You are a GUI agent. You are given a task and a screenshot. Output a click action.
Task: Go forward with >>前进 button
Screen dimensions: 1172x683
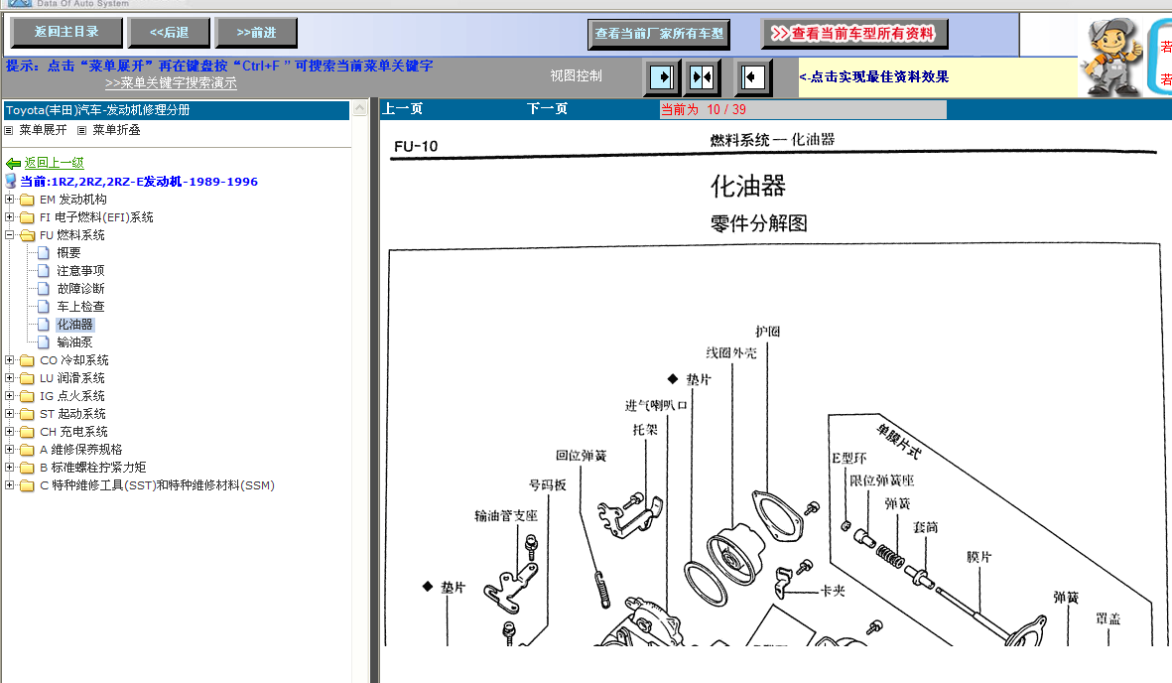click(x=256, y=33)
